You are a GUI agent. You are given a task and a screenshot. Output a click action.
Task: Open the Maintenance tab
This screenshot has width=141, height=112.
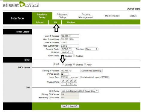112,16
